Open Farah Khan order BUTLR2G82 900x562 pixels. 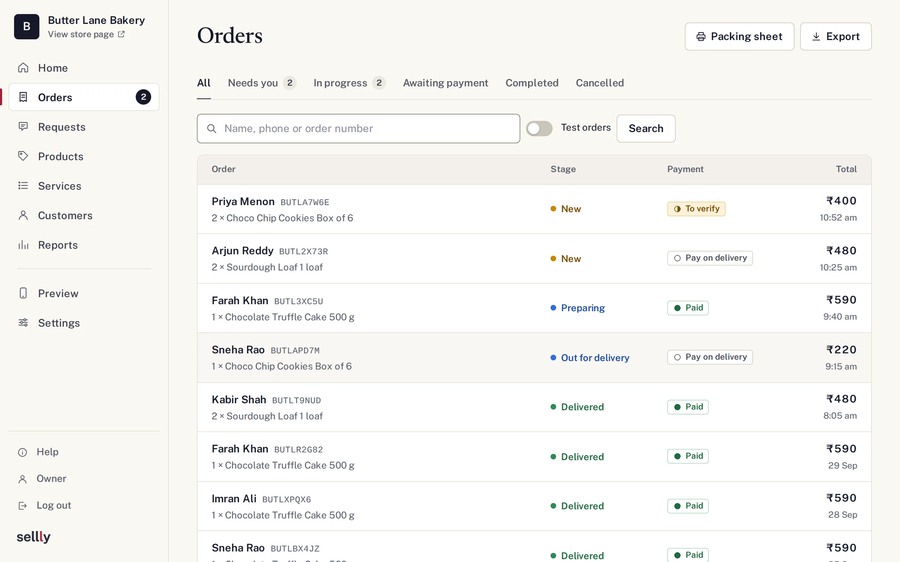pyautogui.click(x=534, y=457)
